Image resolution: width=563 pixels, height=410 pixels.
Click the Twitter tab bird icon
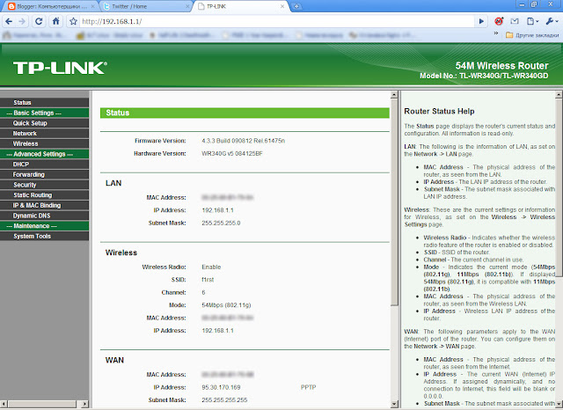106,6
